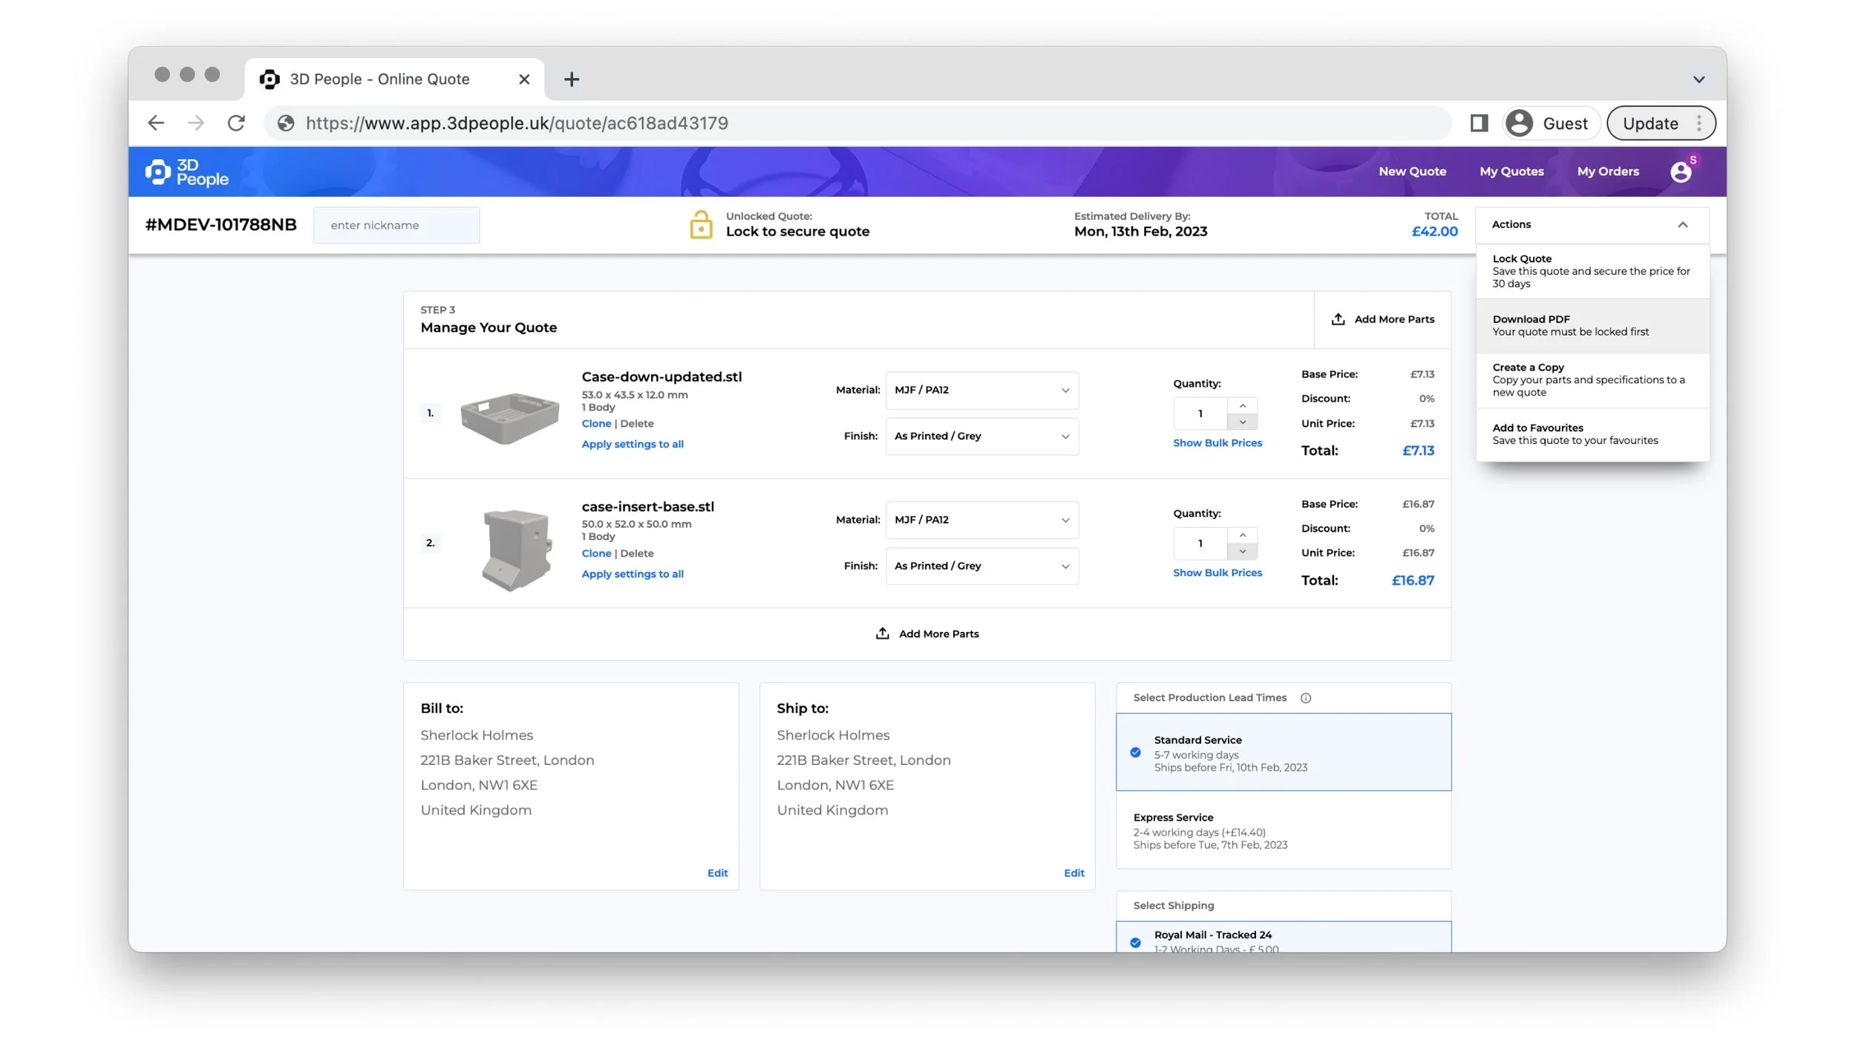Open a new browser tab
The image size is (1856, 1044).
tap(571, 79)
